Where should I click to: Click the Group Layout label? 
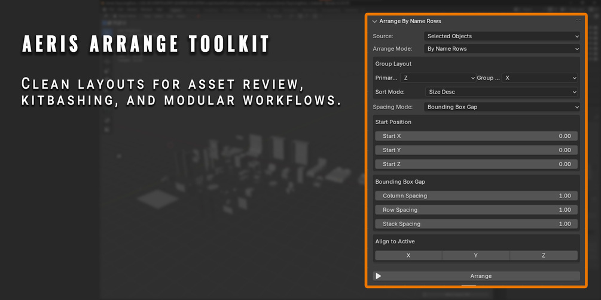pos(393,64)
